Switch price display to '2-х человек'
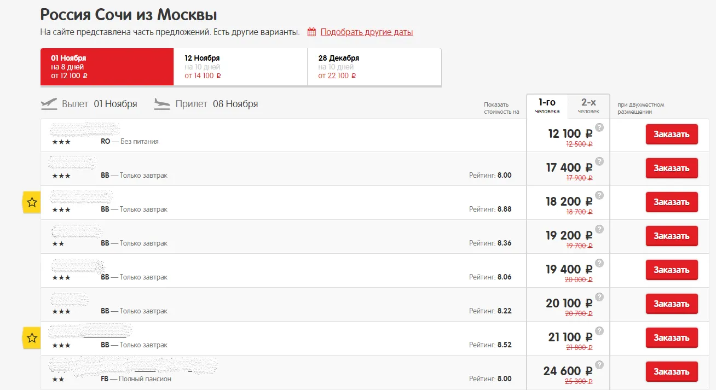This screenshot has width=716, height=390. pyautogui.click(x=588, y=106)
